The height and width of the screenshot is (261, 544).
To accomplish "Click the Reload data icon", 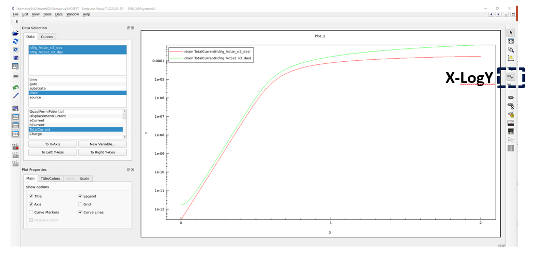I will point(15,41).
